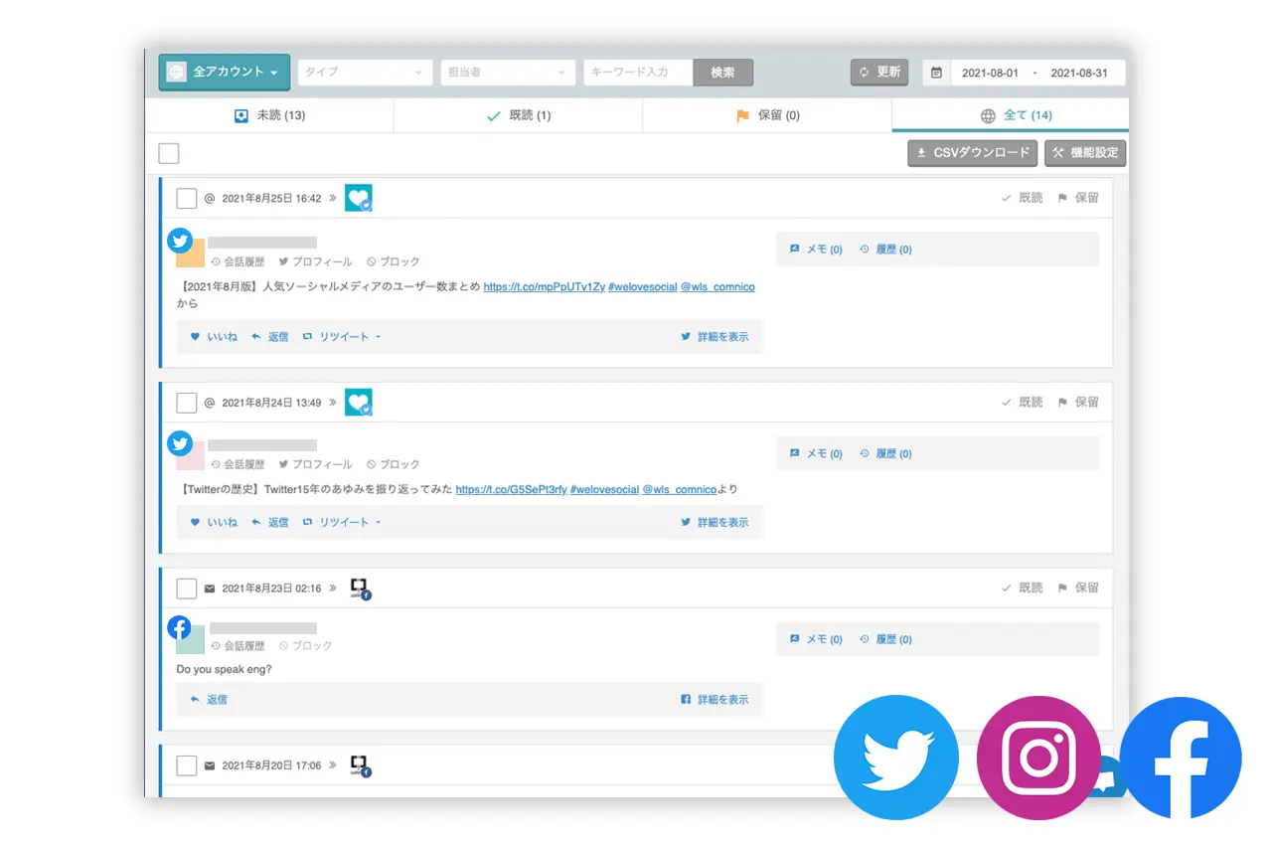Image resolution: width=1272 pixels, height=845 pixels.
Task: Mark the August 25 message as 既読
Action: [x=1023, y=198]
